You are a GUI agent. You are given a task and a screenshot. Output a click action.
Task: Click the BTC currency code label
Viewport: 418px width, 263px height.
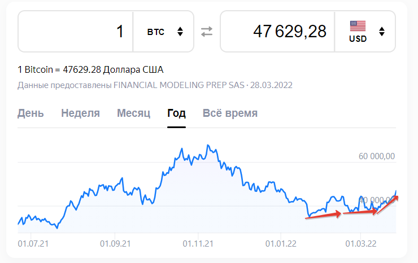pos(156,32)
